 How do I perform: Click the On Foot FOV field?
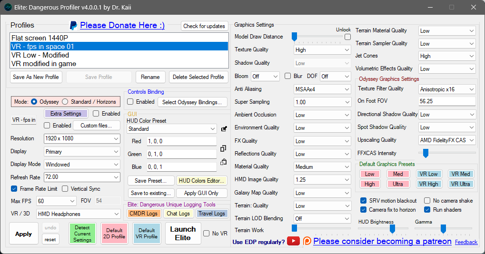point(447,101)
